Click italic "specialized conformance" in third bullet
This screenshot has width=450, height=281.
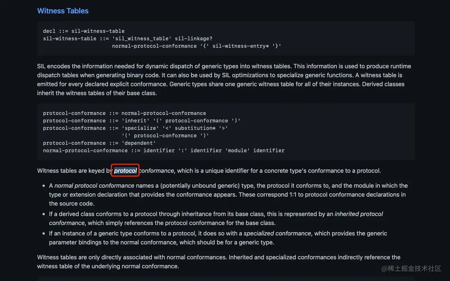277,233
